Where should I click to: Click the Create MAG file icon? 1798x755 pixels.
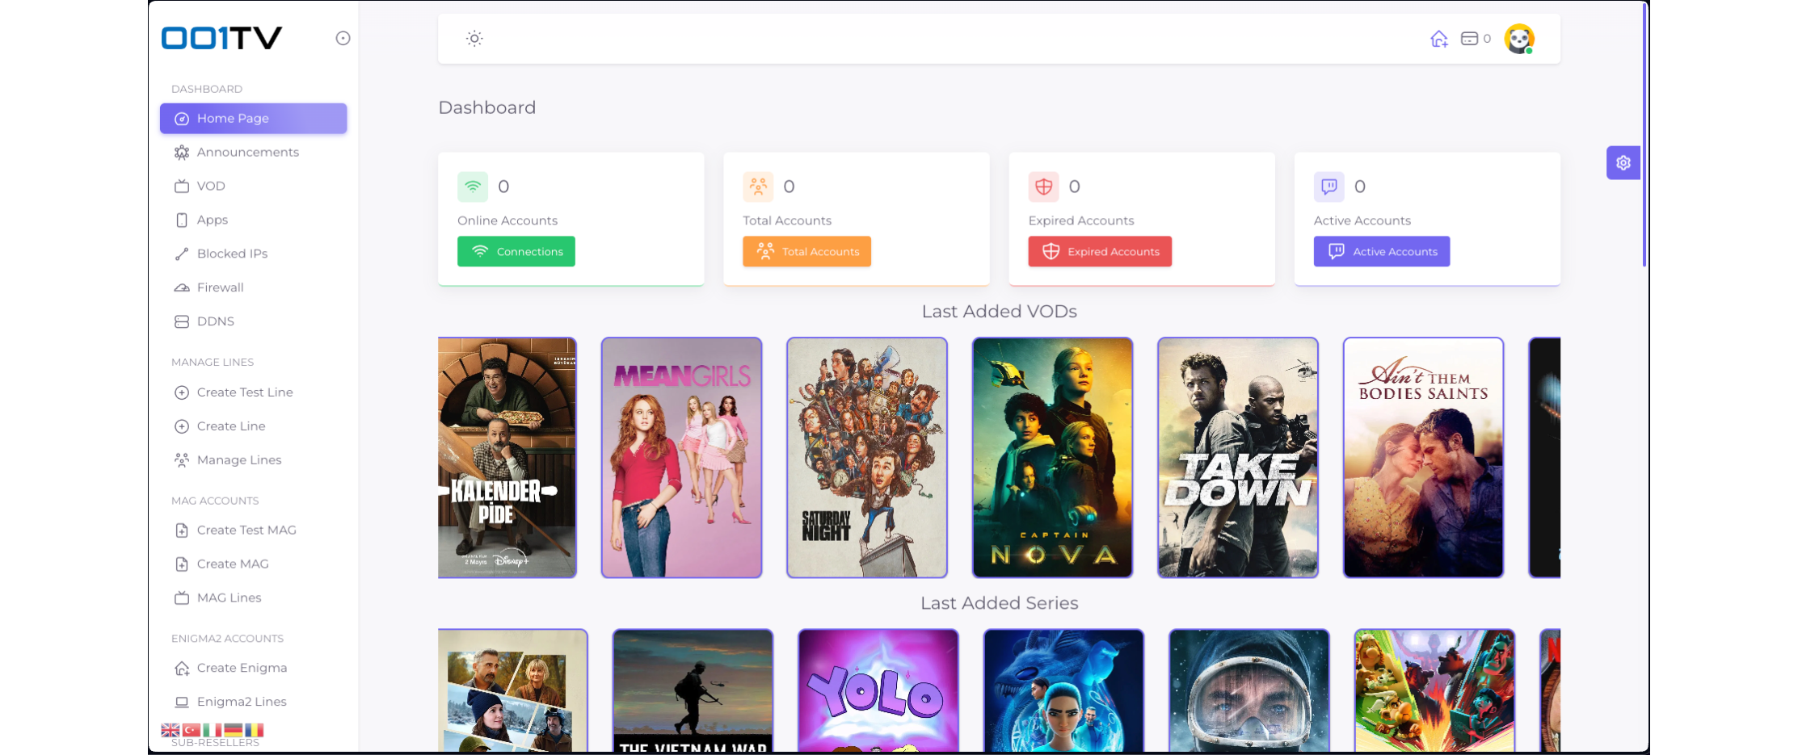[182, 565]
